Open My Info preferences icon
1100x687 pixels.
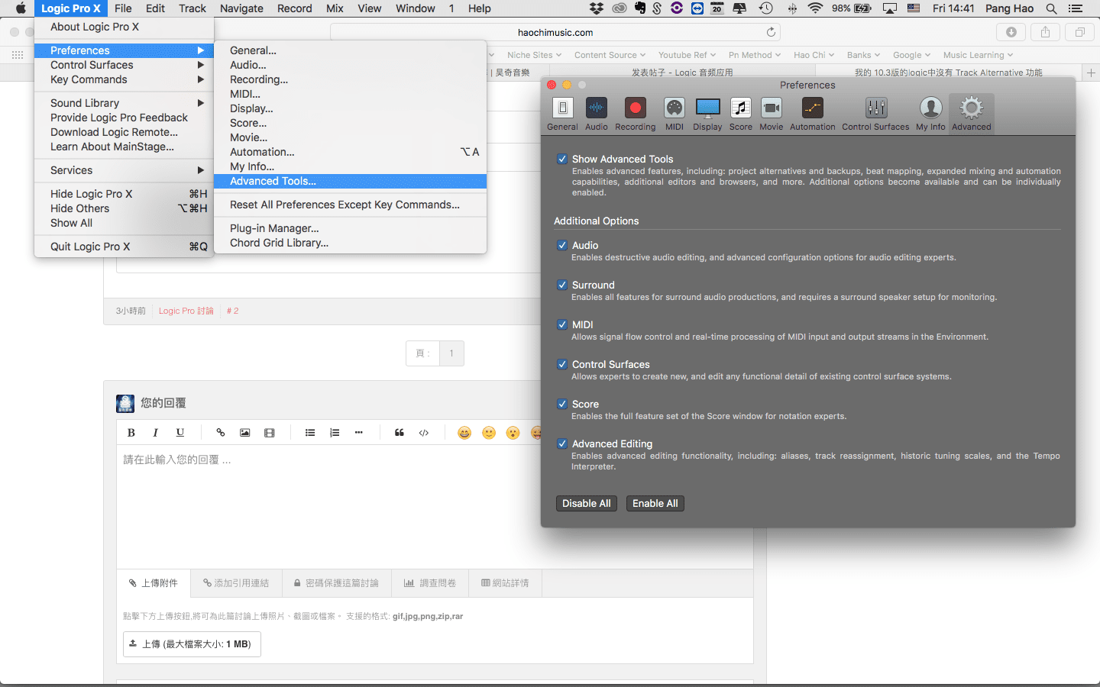pyautogui.click(x=930, y=114)
